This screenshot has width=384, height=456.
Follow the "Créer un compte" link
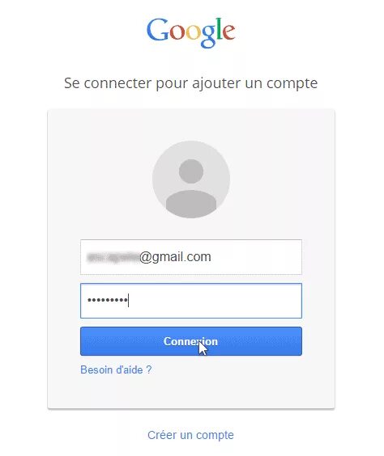point(190,435)
